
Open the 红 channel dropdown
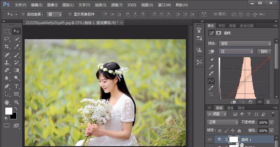pos(236,51)
